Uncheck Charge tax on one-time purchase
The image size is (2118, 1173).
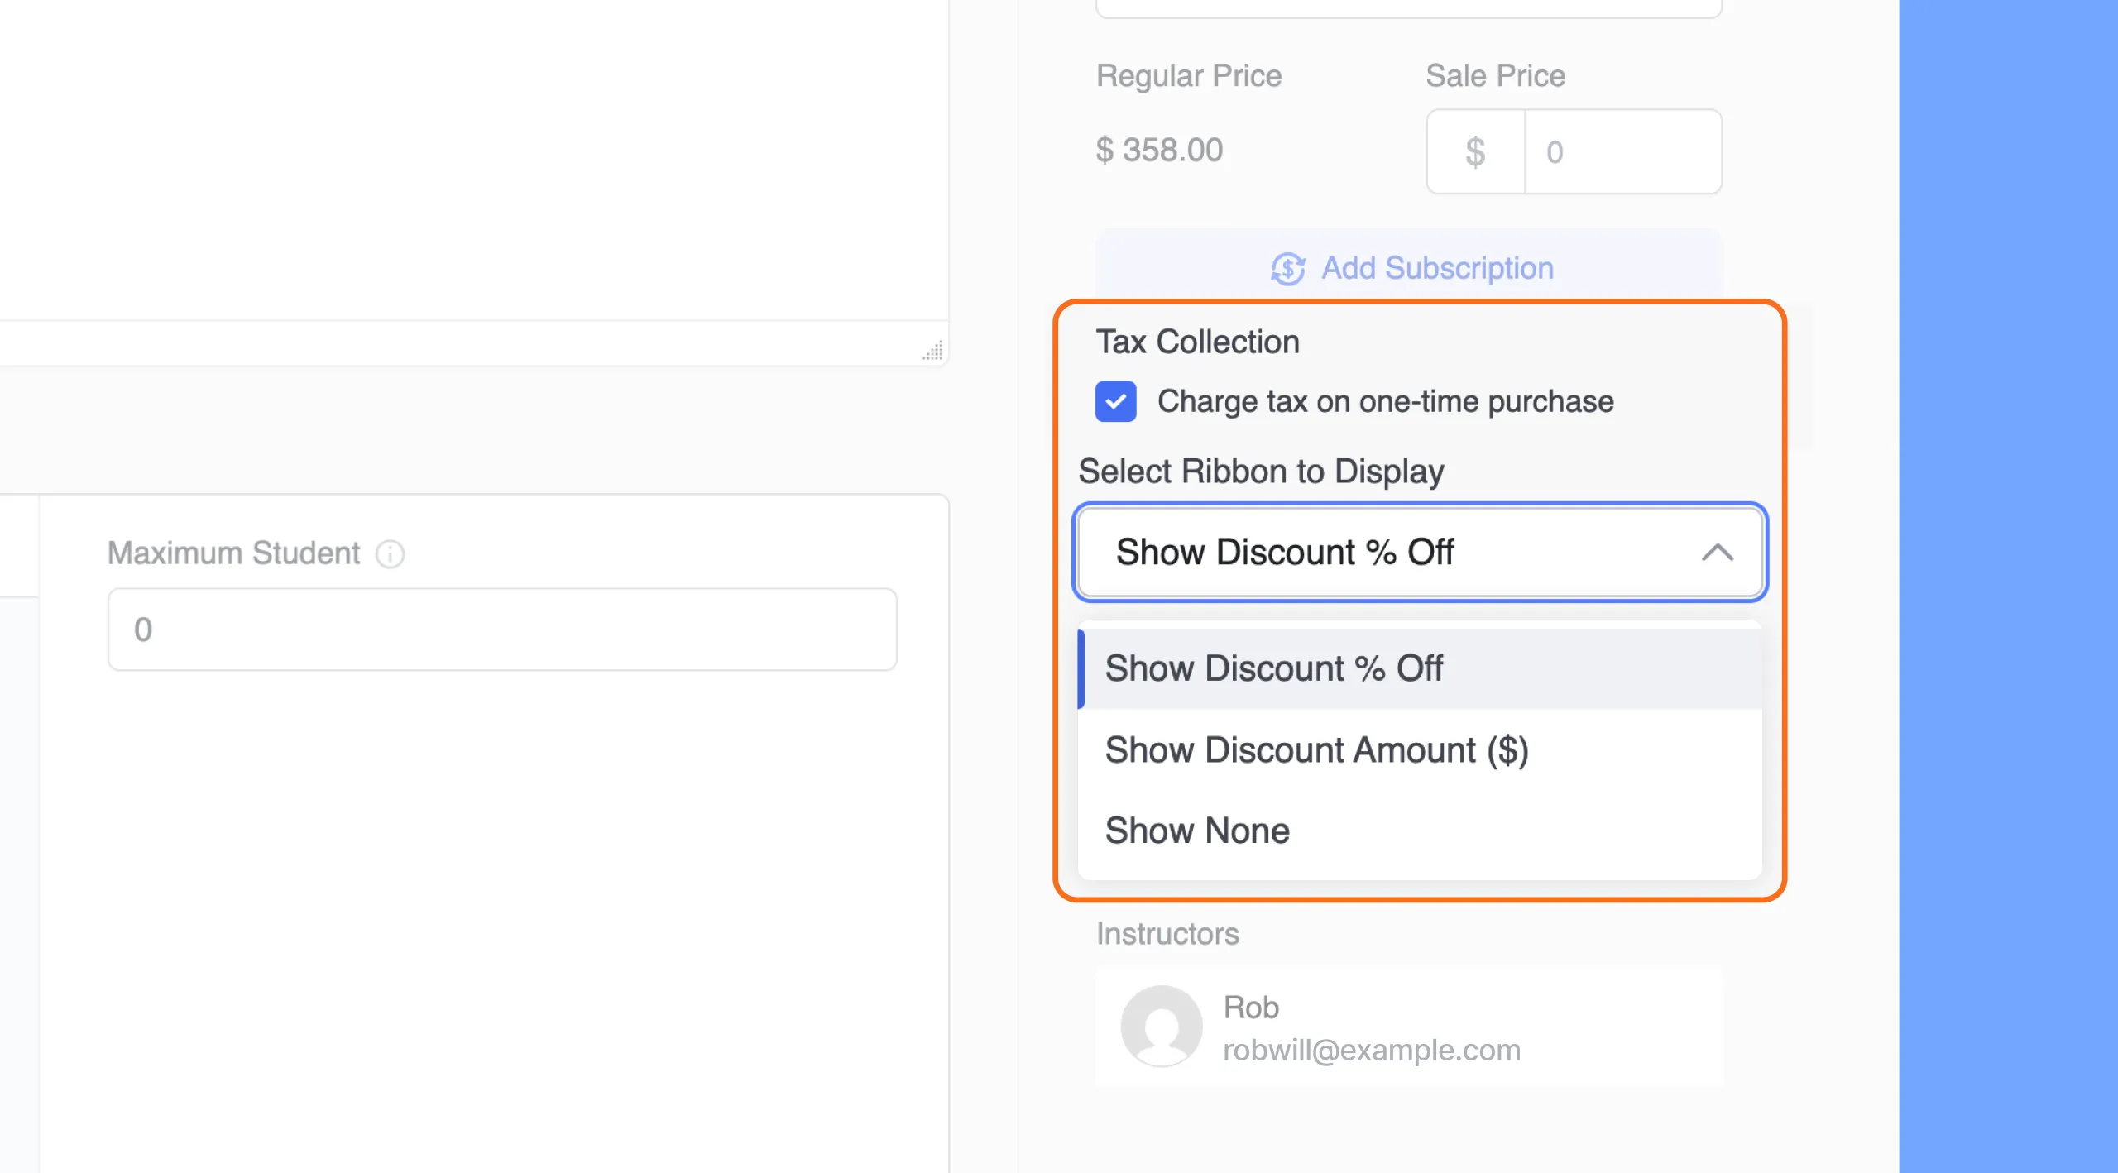point(1115,401)
